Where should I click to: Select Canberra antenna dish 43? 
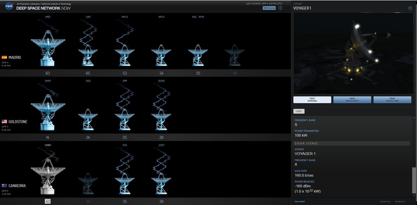pos(48,177)
